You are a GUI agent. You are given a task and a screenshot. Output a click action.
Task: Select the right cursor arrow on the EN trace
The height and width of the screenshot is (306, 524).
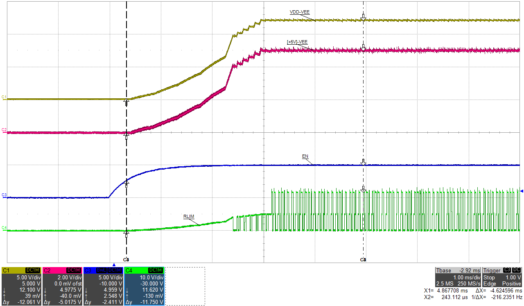click(x=363, y=162)
